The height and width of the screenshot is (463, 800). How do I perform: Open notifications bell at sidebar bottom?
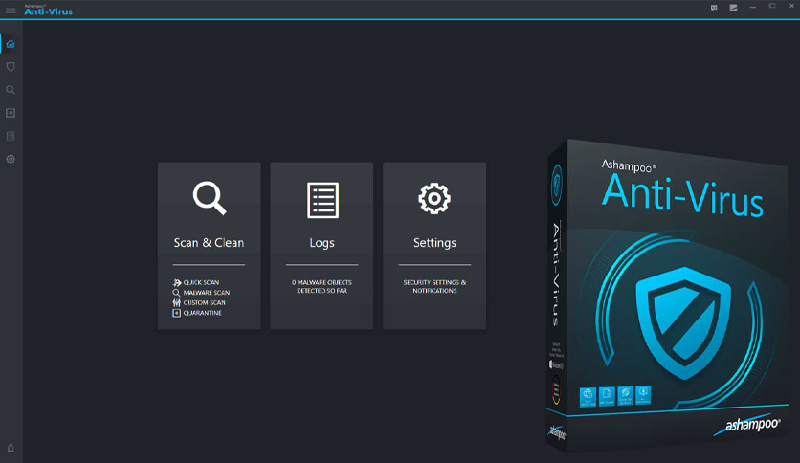tap(11, 449)
